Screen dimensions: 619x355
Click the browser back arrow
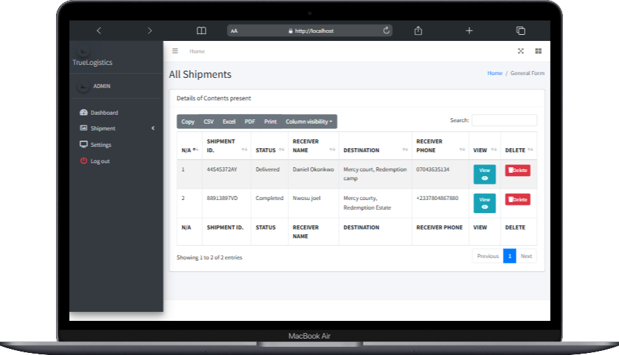99,31
